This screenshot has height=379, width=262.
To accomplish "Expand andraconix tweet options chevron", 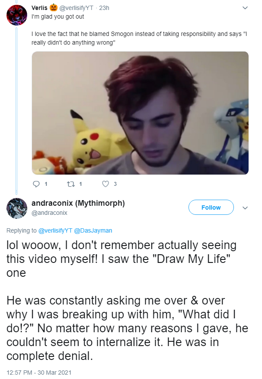I will pyautogui.click(x=245, y=208).
